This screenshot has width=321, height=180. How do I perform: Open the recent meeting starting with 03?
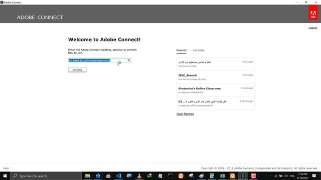pos(216,103)
